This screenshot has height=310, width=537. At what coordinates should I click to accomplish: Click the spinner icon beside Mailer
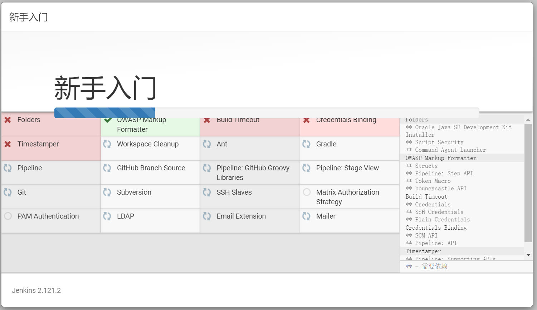(307, 216)
